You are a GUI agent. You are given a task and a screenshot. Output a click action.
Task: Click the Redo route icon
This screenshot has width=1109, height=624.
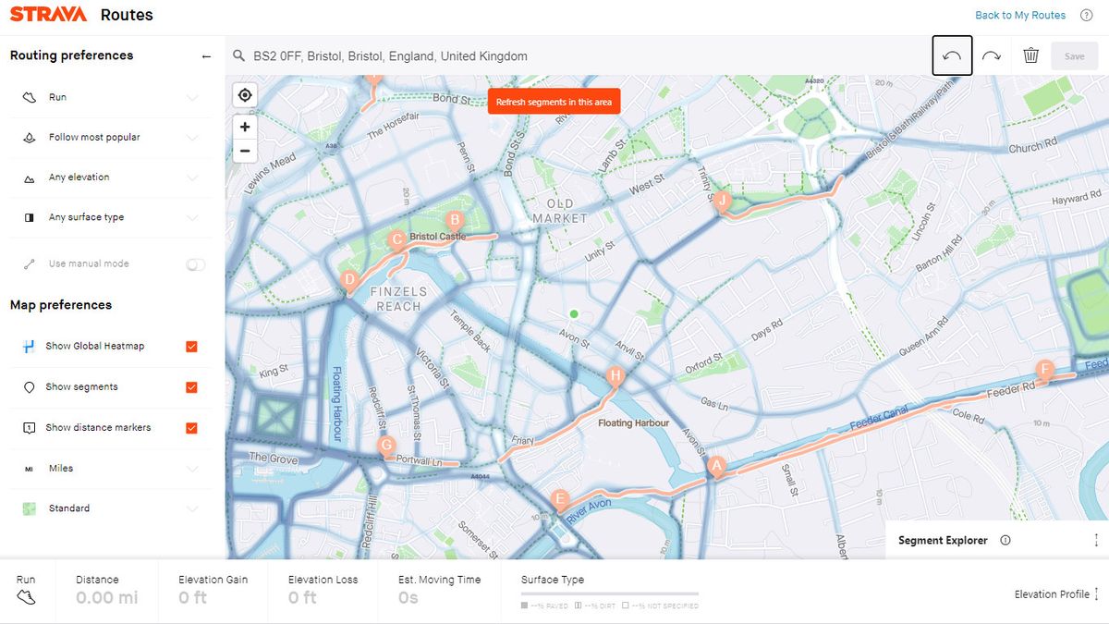point(993,55)
